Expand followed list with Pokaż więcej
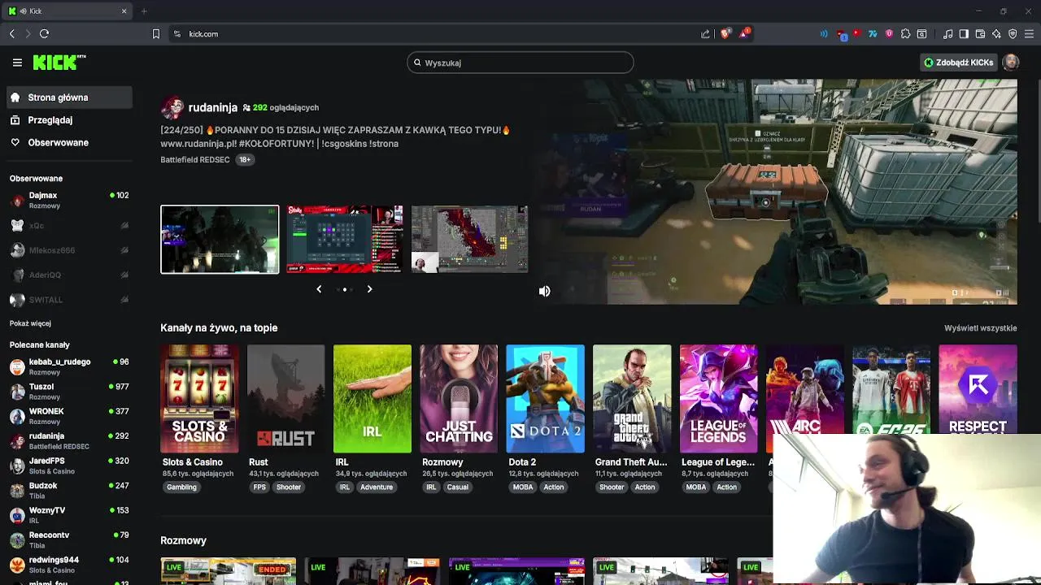Image resolution: width=1041 pixels, height=585 pixels. (30, 323)
